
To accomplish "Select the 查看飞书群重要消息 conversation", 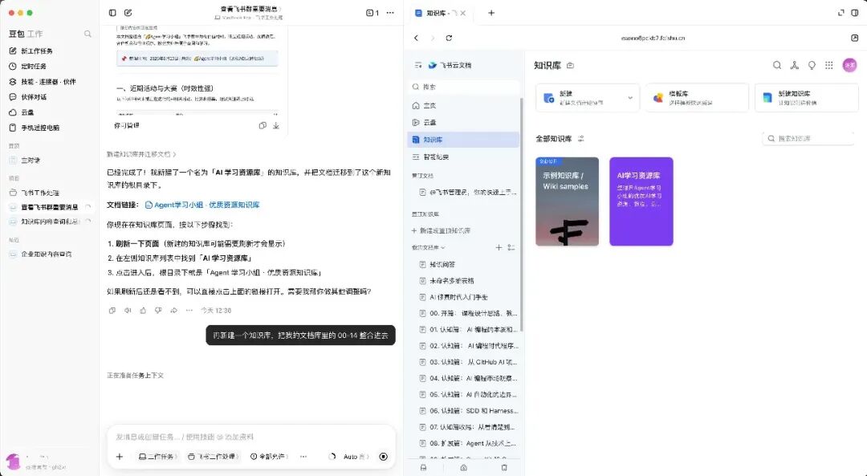I will pos(50,207).
